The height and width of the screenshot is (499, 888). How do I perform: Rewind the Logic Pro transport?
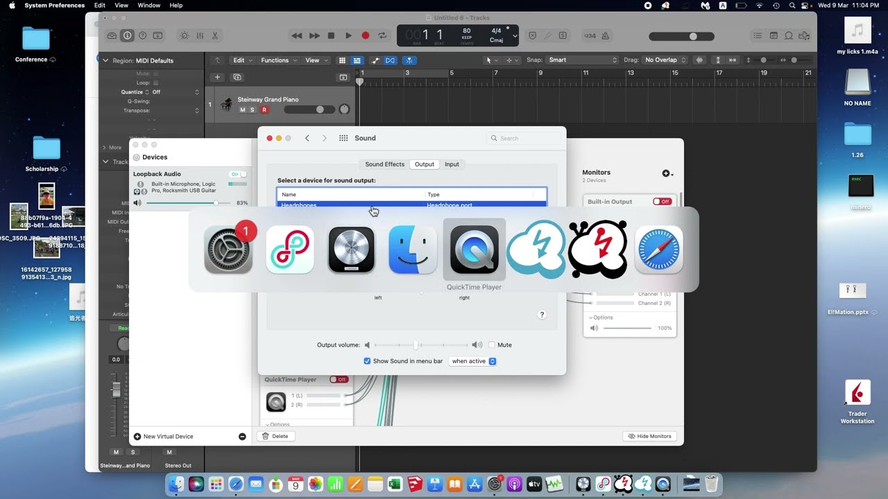(297, 35)
